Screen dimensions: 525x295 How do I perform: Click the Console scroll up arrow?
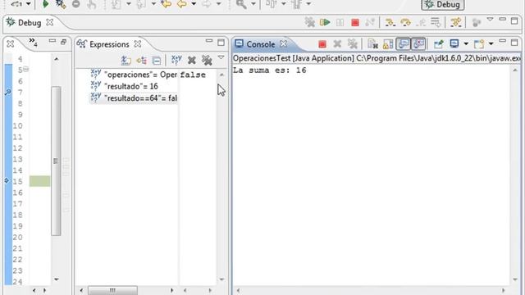point(515,70)
